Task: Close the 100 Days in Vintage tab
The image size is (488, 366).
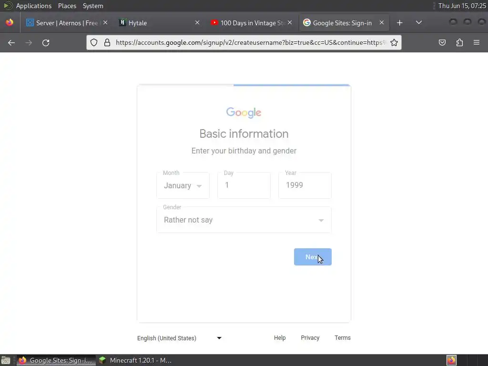Action: 290,22
